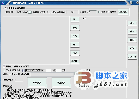Click 导入 import button for results list

pos(132,23)
